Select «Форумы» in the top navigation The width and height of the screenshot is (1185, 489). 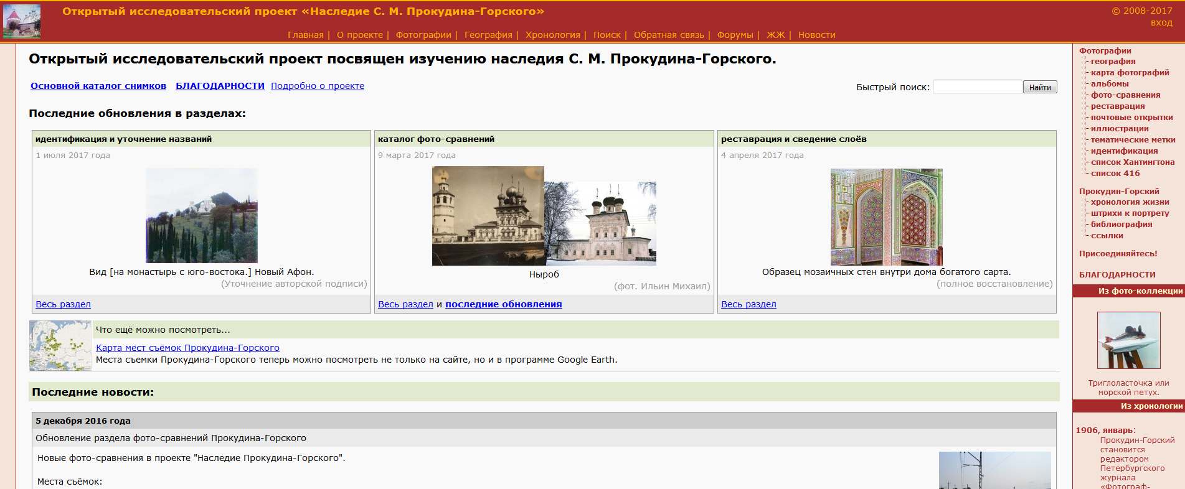(x=735, y=35)
